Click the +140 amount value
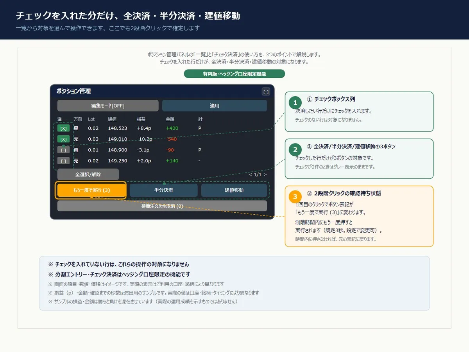The height and width of the screenshot is (352, 469). click(x=172, y=161)
